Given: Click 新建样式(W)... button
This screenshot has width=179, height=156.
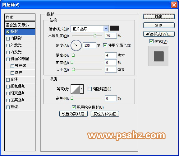Looking at the screenshot, I should pos(159,34).
